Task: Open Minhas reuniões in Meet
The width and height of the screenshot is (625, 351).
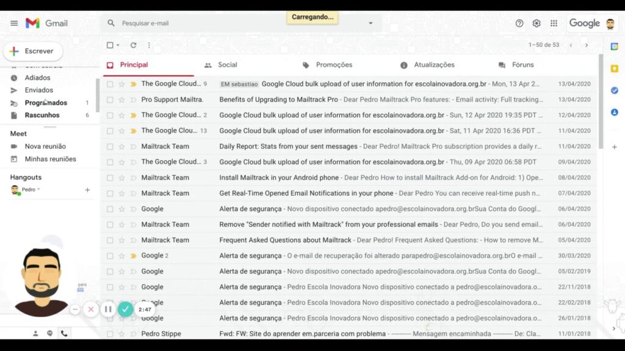Action: (x=50, y=159)
